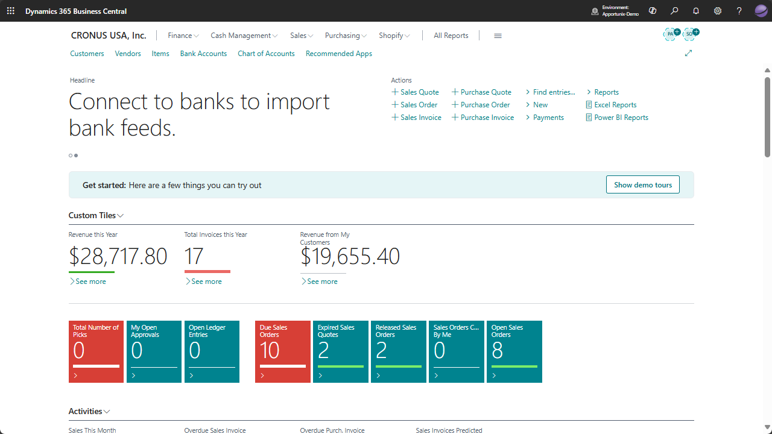Open the Copilot icon in top bar
Viewport: 772px width, 434px height.
pyautogui.click(x=653, y=11)
